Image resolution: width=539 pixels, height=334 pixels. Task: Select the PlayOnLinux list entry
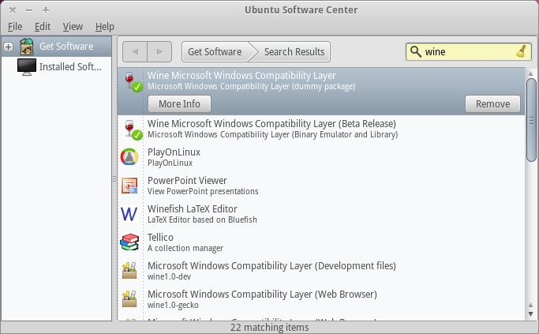[321, 157]
